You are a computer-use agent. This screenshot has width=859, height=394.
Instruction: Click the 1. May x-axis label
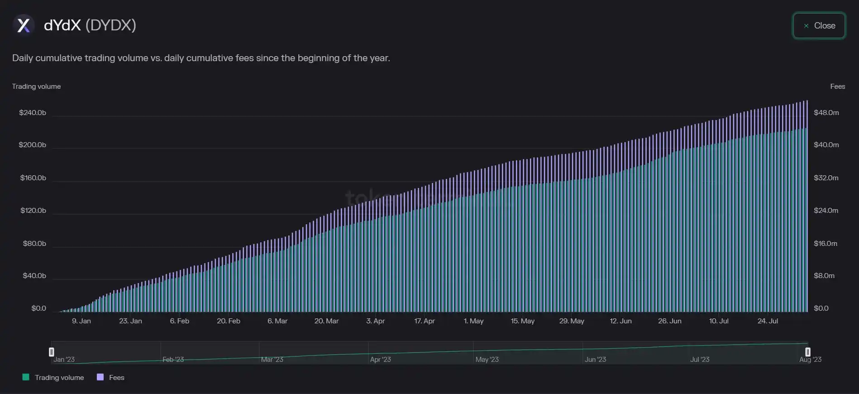pos(473,321)
